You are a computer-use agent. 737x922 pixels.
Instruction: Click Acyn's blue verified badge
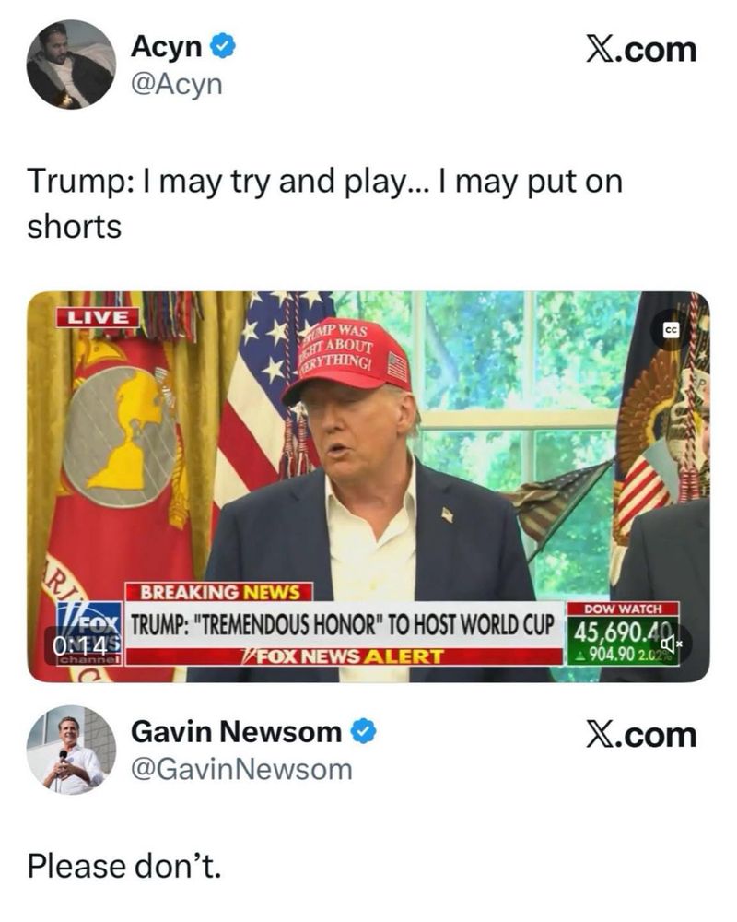click(223, 46)
